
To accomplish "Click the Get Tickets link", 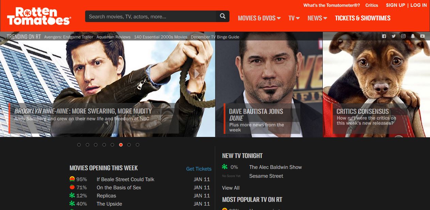I will click(x=199, y=169).
